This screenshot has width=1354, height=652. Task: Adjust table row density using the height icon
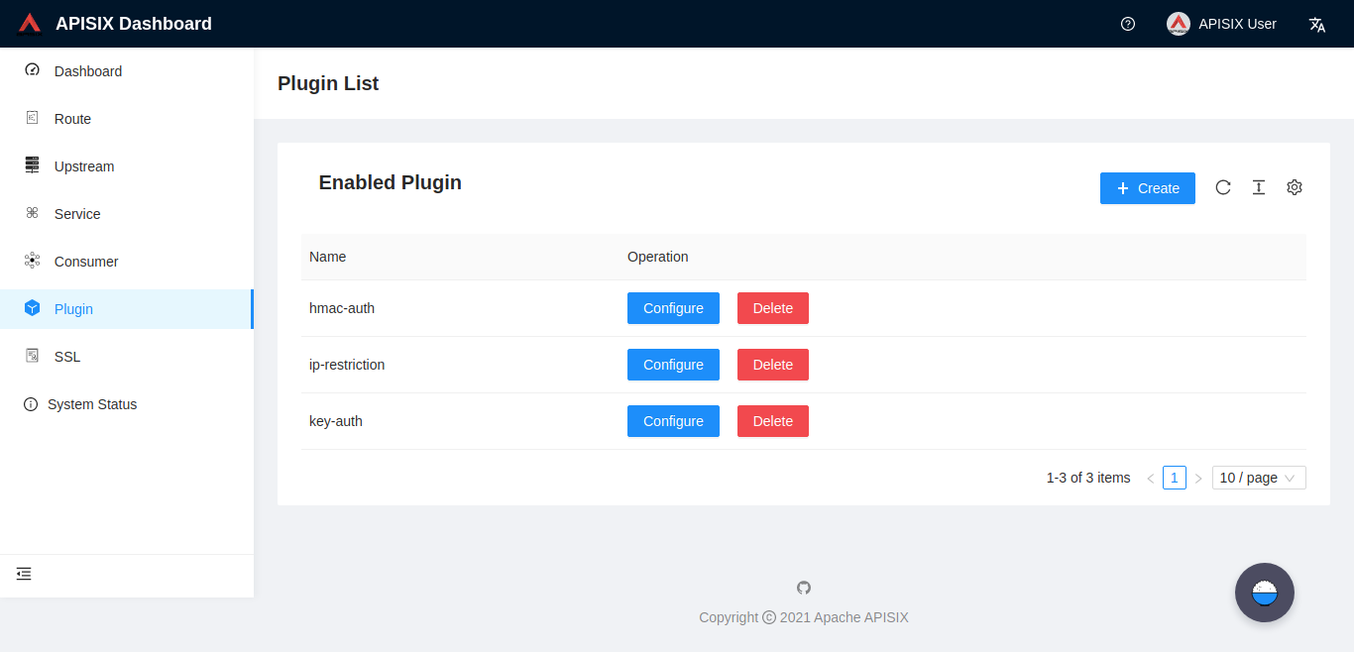[1259, 187]
